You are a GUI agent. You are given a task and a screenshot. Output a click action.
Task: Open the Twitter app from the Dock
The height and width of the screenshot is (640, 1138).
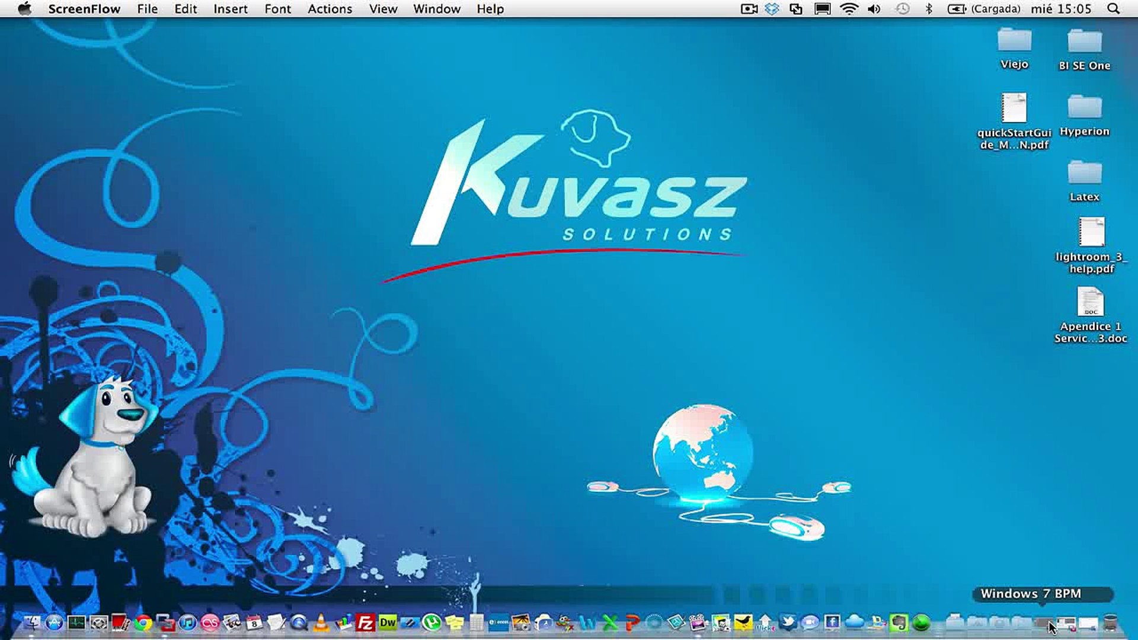click(x=788, y=623)
